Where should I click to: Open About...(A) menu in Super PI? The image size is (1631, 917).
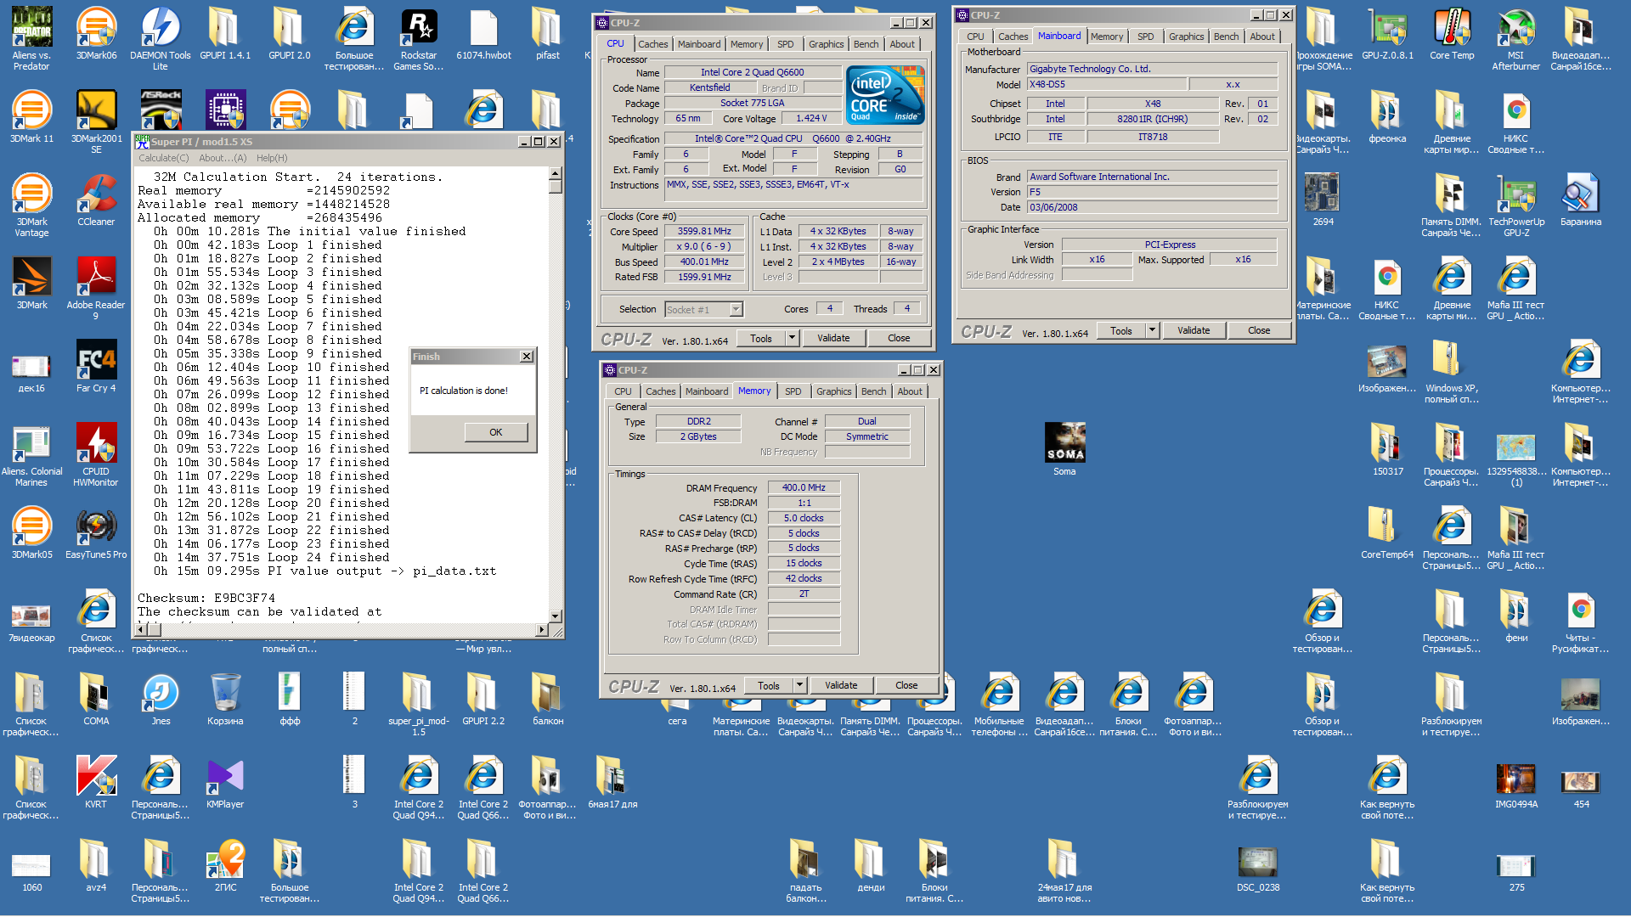(x=223, y=158)
